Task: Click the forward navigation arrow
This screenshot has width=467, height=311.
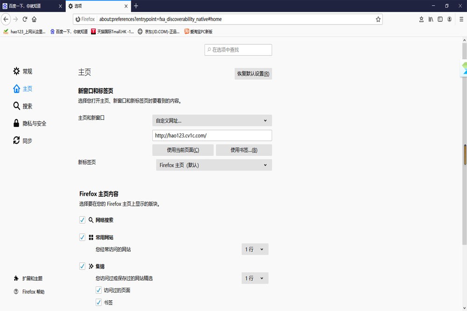Action: (x=15, y=19)
